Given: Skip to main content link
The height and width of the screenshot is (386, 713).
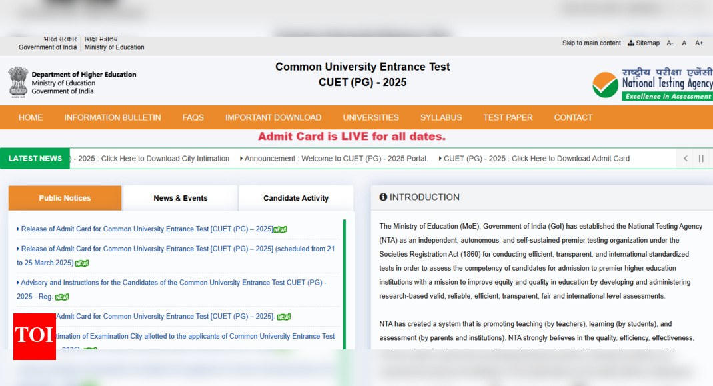Looking at the screenshot, I should [x=592, y=43].
